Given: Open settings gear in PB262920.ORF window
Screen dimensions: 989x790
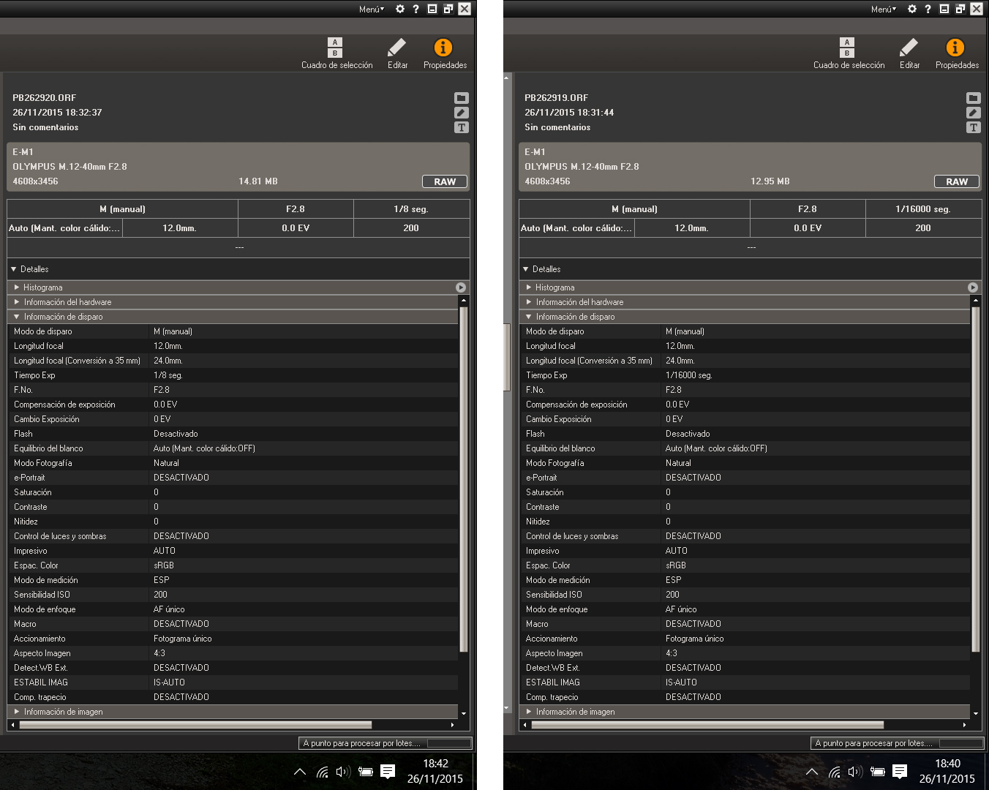Looking at the screenshot, I should pyautogui.click(x=400, y=9).
